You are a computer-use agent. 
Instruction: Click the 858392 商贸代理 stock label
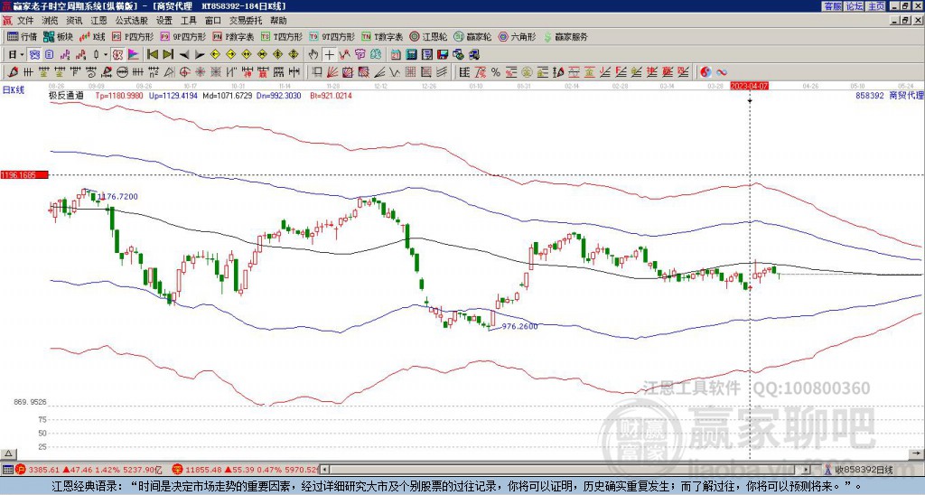click(889, 95)
